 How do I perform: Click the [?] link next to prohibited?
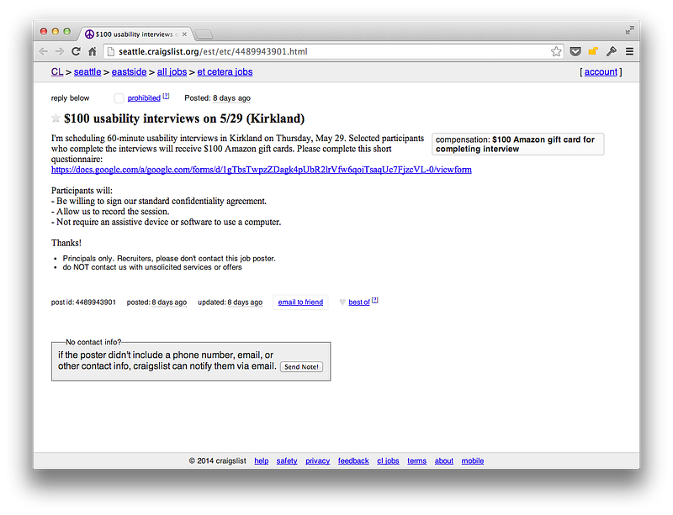point(166,96)
